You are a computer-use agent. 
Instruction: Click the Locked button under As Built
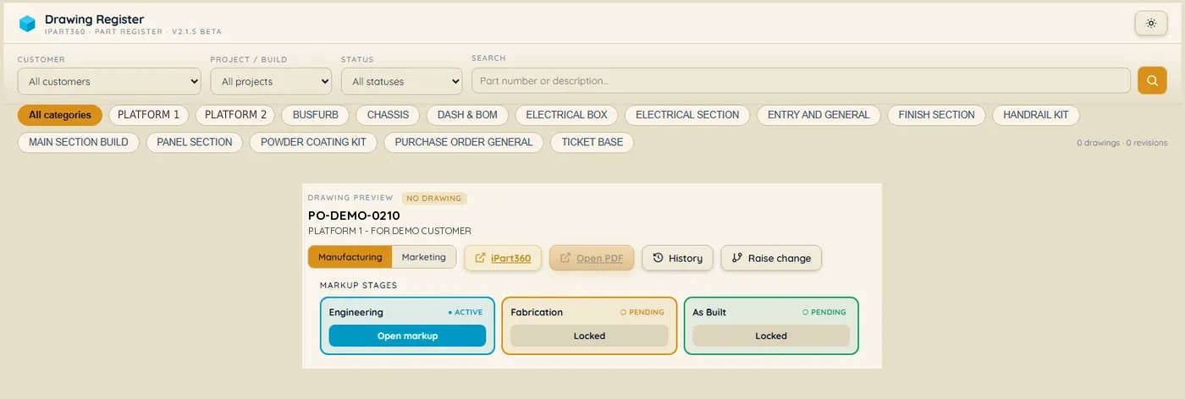pyautogui.click(x=771, y=336)
